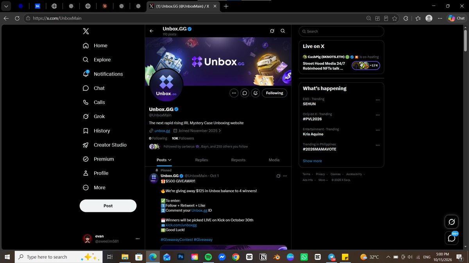Go back using the profile header arrow

(x=152, y=31)
